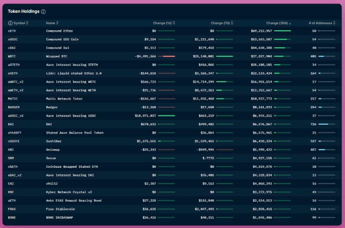The image size is (345, 228).
Task: Select the BONE symbol
Action: (x=12, y=218)
